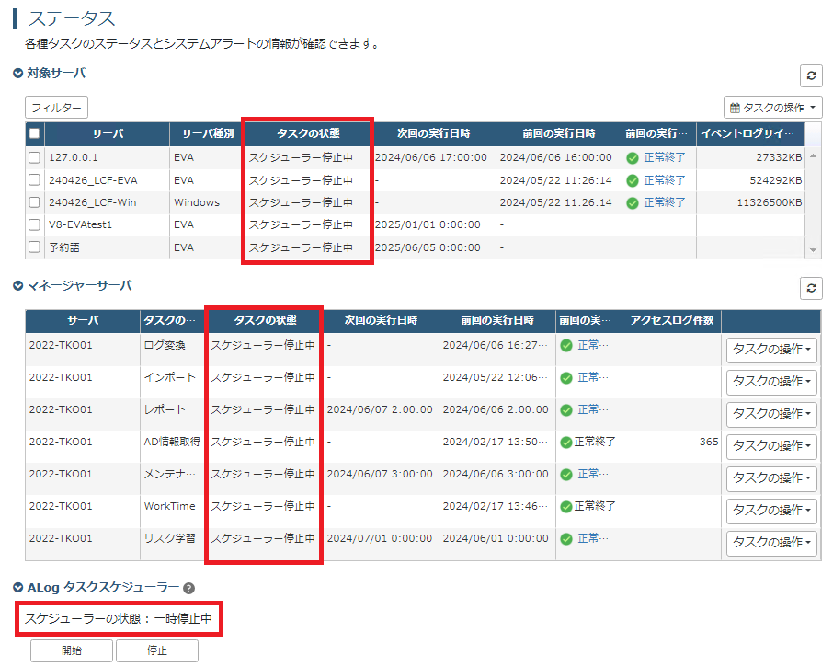The image size is (833, 667).
Task: Select the 2025/01/01 0:00:00 next run cell
Action: point(433,224)
